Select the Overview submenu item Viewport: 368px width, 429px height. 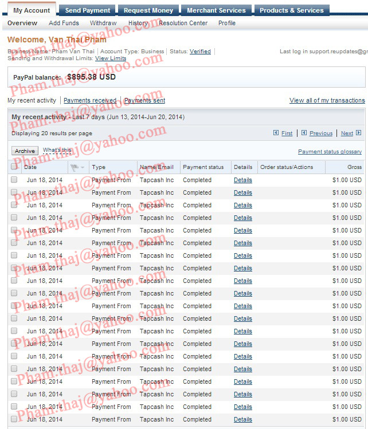click(x=22, y=23)
